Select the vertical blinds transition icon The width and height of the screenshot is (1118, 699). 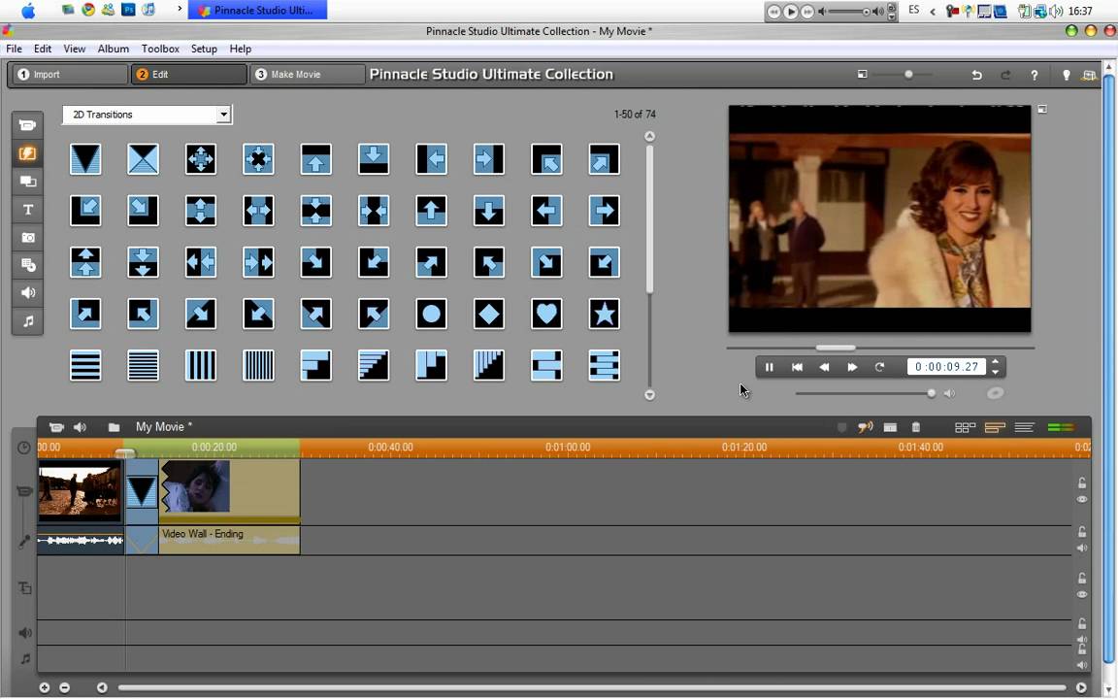[x=200, y=365]
